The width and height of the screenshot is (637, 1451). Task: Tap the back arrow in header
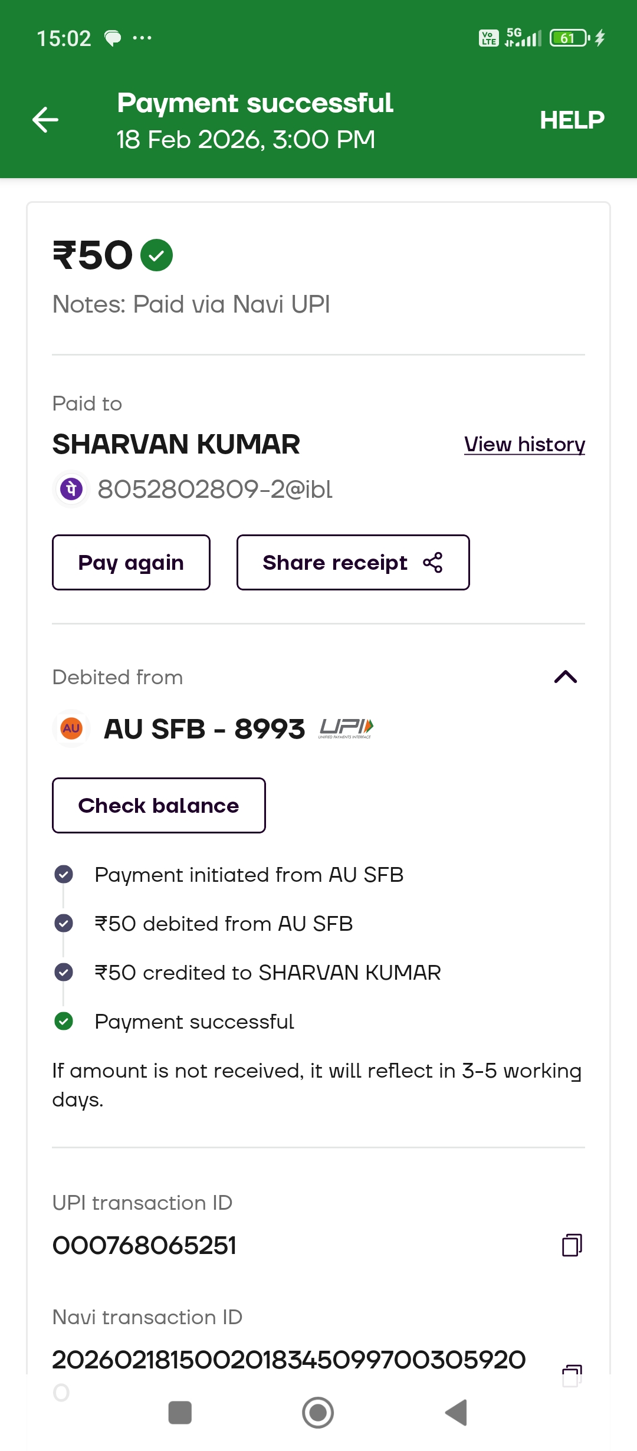(45, 120)
